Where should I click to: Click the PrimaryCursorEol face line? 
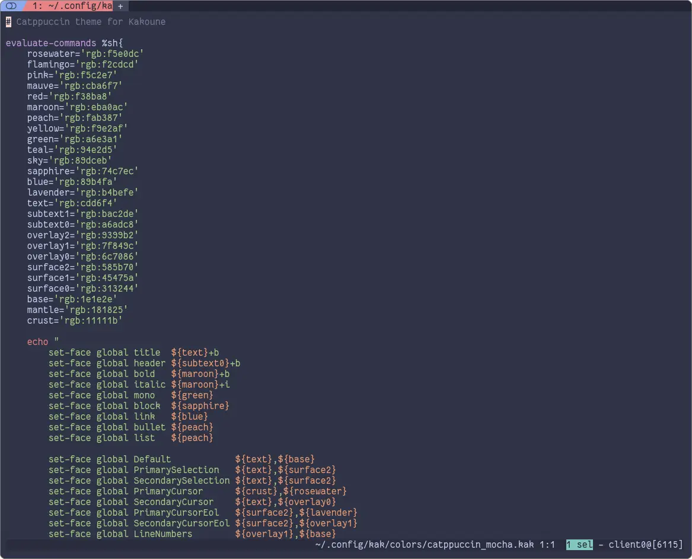[203, 513]
